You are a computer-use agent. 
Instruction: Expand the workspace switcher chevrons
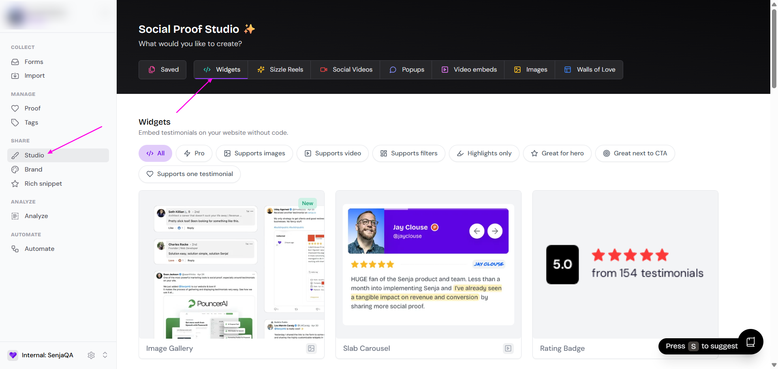pos(105,355)
